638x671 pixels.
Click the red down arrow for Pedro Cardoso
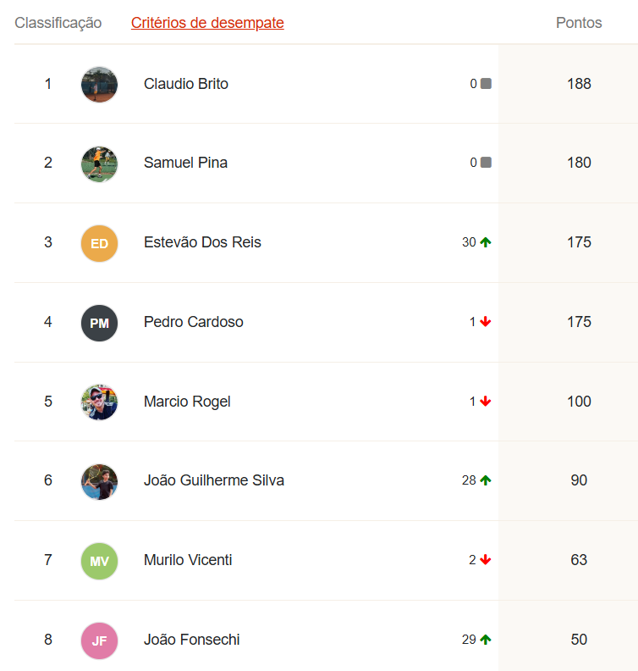[486, 322]
